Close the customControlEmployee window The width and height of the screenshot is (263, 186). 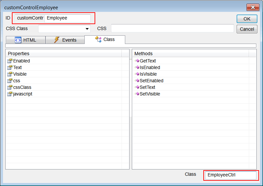pyautogui.click(x=253, y=7)
